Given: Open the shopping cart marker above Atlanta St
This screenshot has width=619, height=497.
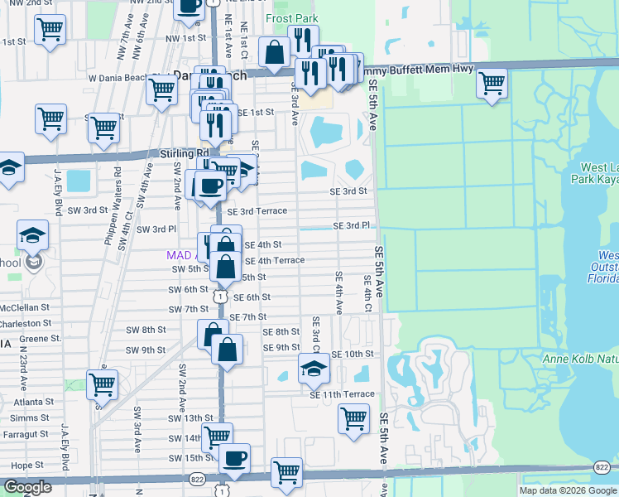Looking at the screenshot, I should (103, 387).
